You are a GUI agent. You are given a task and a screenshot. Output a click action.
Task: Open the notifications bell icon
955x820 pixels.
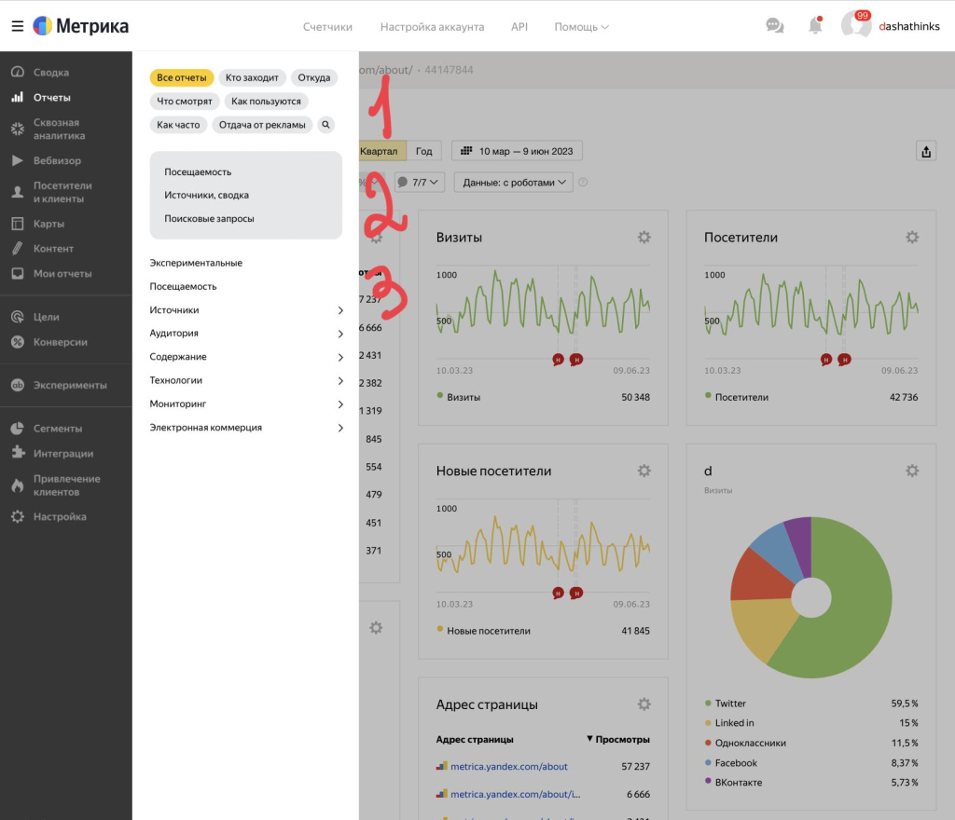click(815, 26)
